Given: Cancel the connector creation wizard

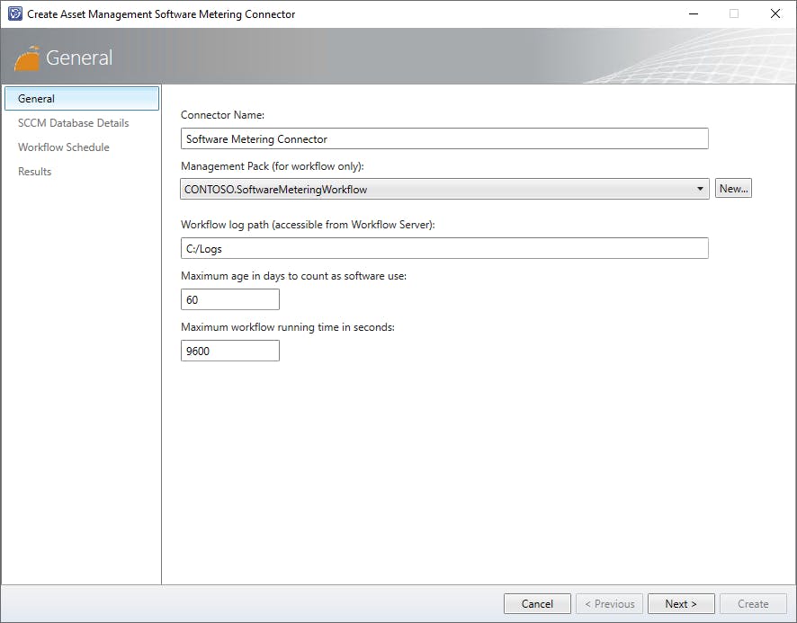Looking at the screenshot, I should coord(537,604).
